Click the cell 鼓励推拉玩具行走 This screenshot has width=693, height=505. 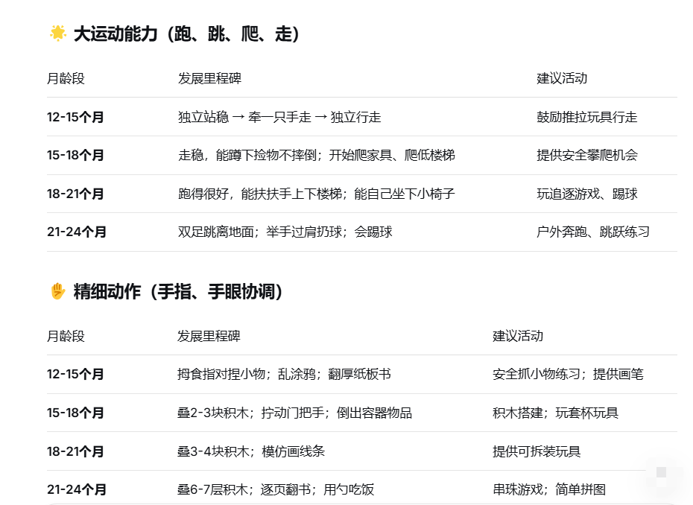click(587, 117)
